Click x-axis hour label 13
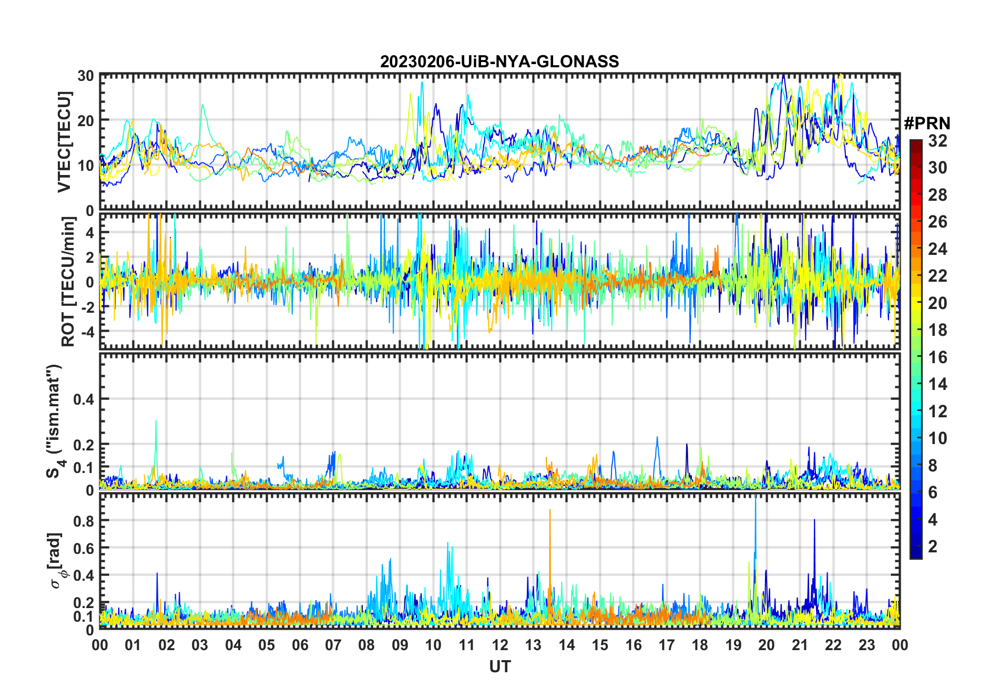Viewport: 1000px width, 699px height. 533,645
